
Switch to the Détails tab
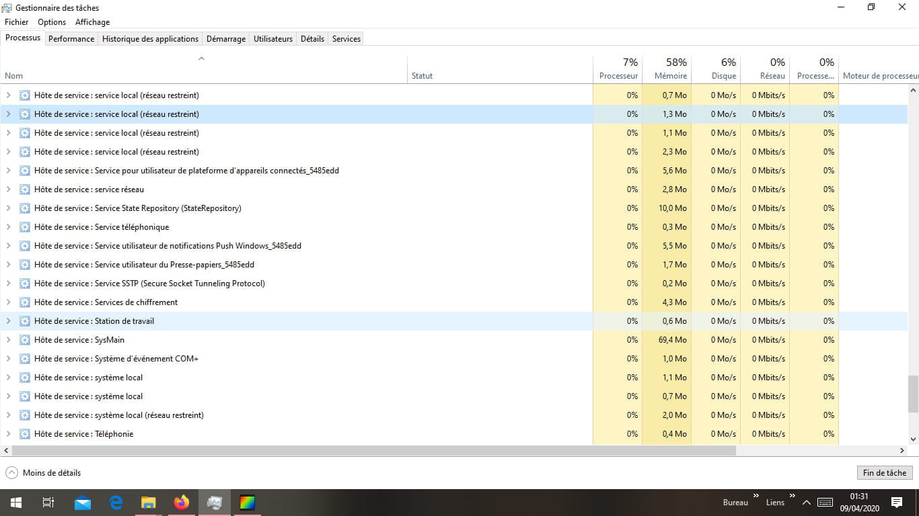click(312, 39)
